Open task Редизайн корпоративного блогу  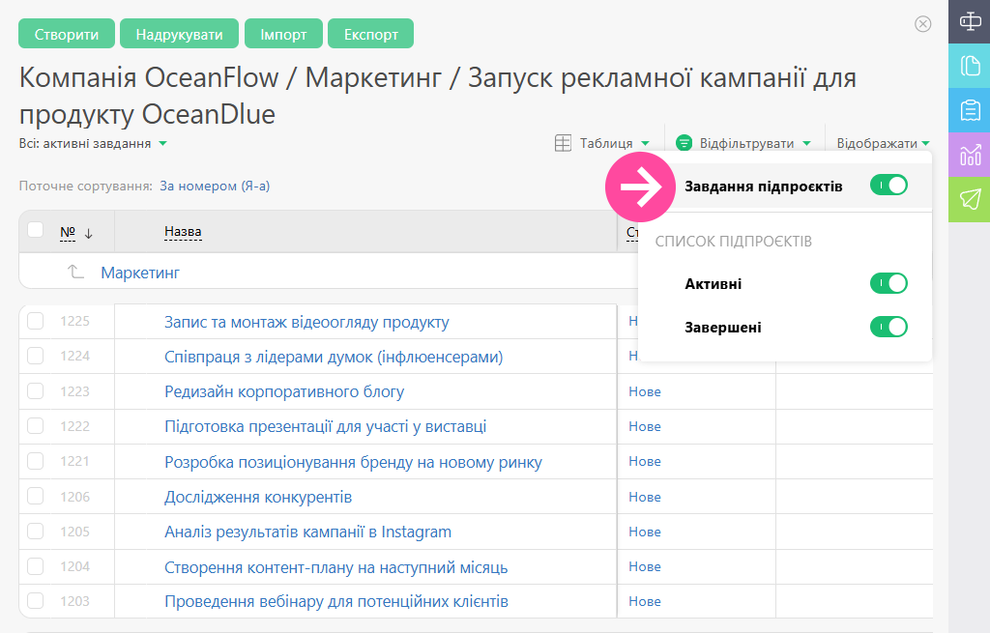(284, 392)
